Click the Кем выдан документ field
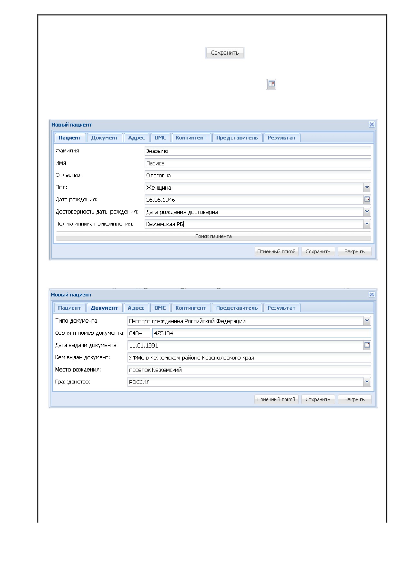Screen dimensions: 400x567 point(249,358)
